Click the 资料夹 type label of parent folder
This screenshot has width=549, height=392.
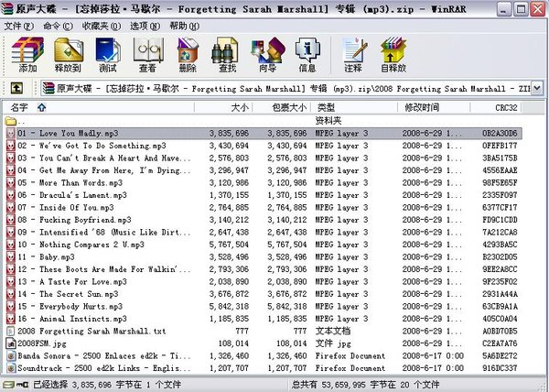[x=328, y=121]
